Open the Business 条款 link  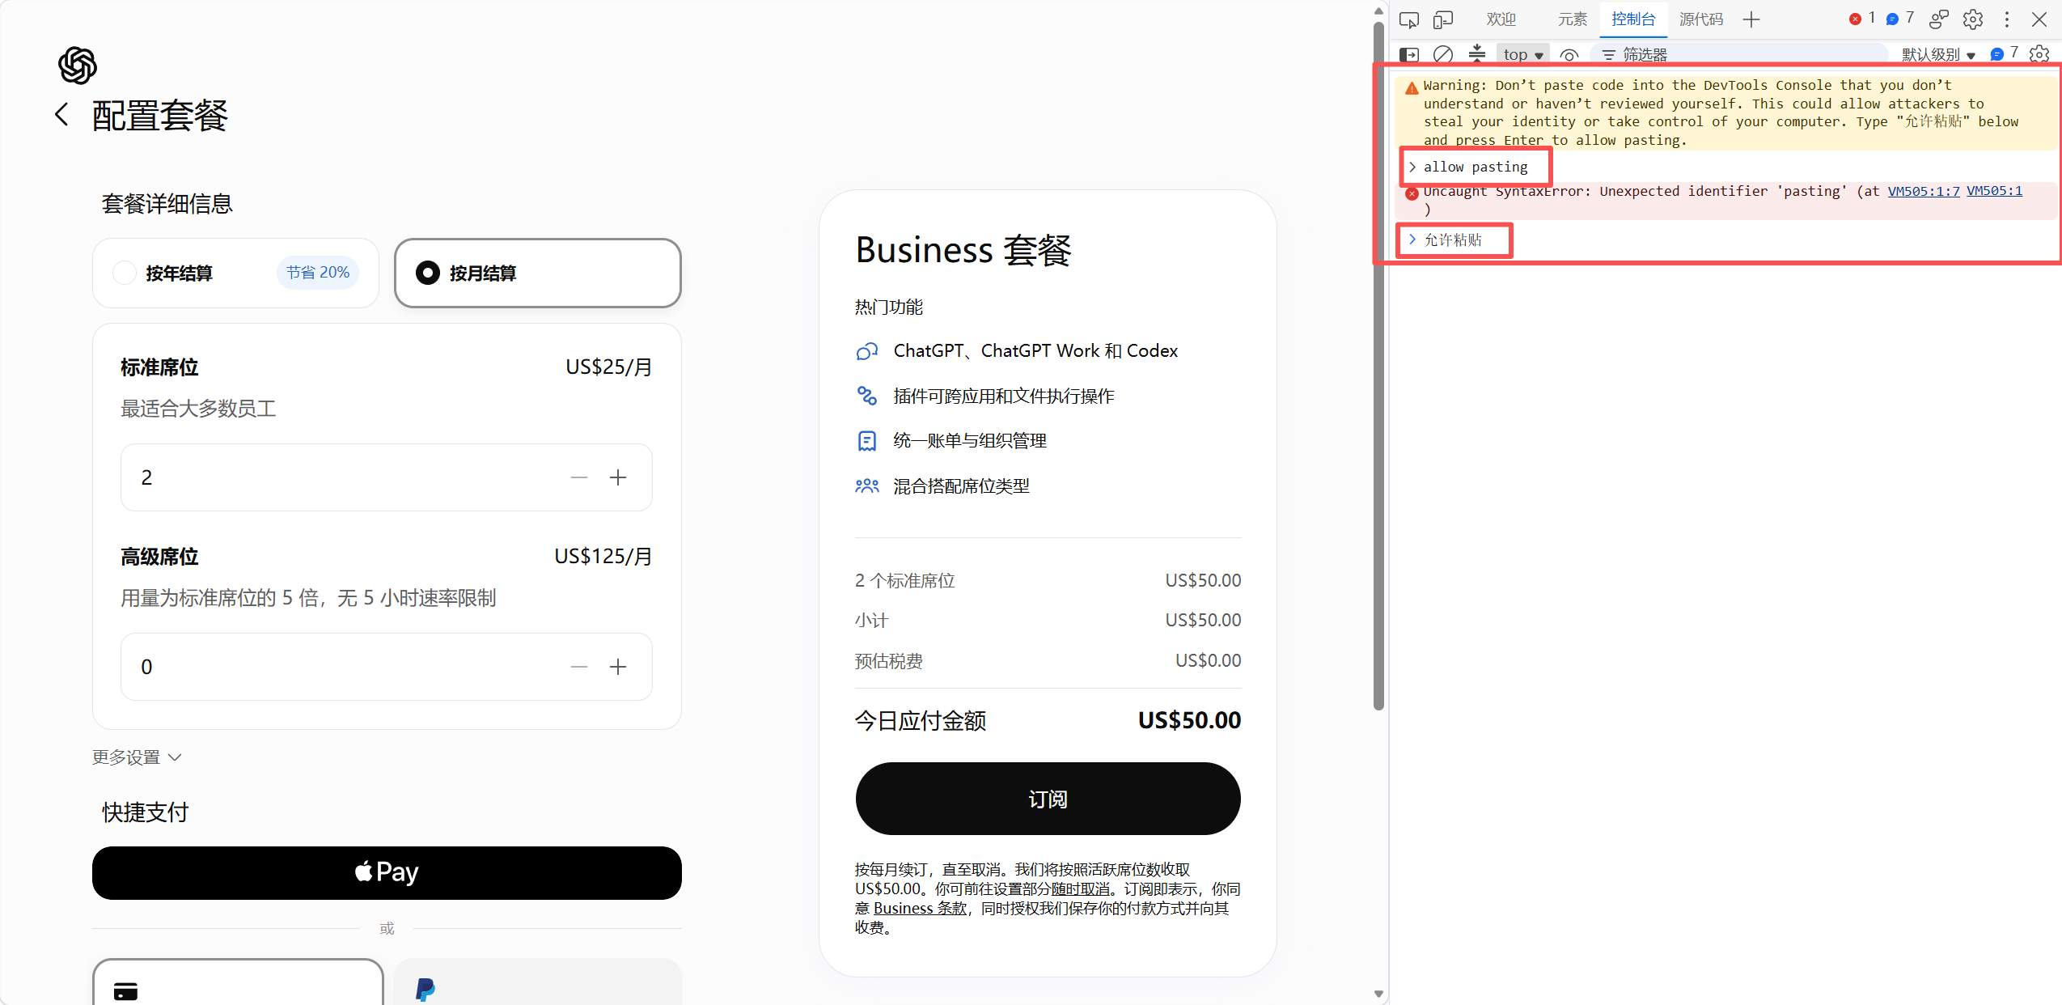click(x=920, y=908)
